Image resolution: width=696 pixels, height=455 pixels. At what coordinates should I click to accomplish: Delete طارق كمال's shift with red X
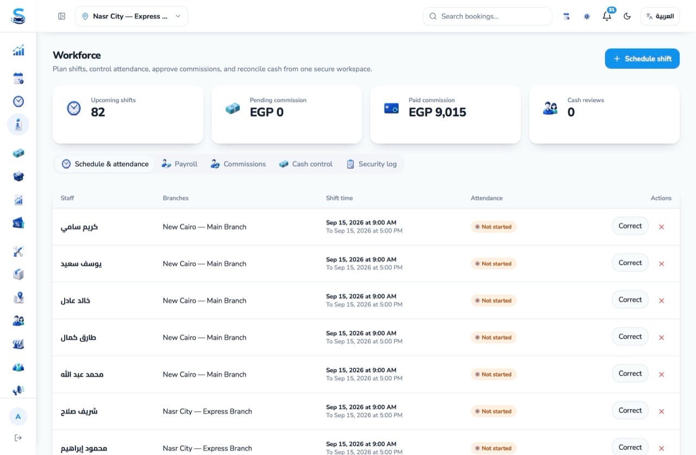(662, 338)
